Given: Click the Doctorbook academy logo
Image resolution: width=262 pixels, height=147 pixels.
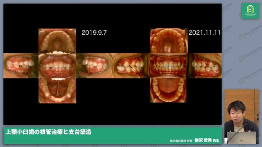Looking at the screenshot, I should pyautogui.click(x=250, y=11).
